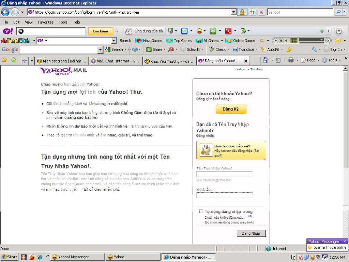Open the Yahoo toolbar Mail envelope icon
This screenshot has width=349, height=262.
coord(184,31)
